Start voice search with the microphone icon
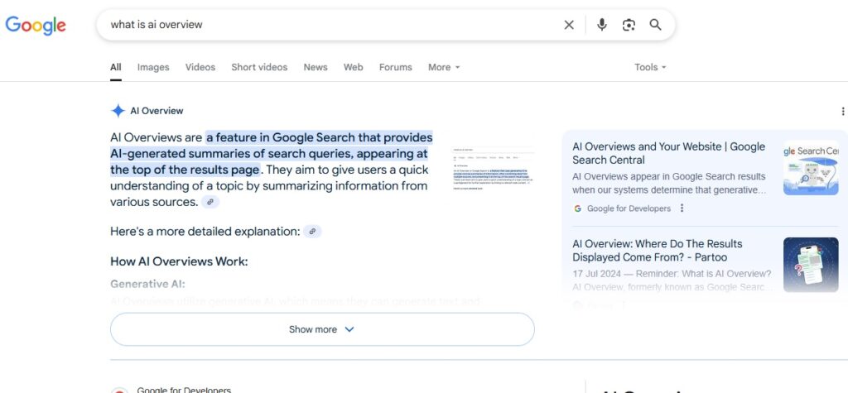This screenshot has height=393, width=848. click(x=602, y=25)
